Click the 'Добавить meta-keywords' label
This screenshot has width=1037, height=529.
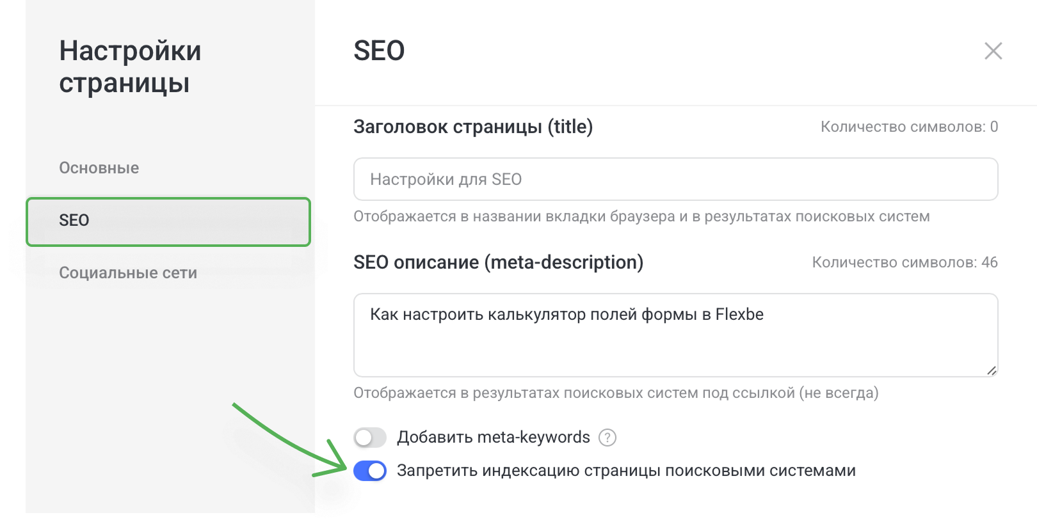pos(494,438)
